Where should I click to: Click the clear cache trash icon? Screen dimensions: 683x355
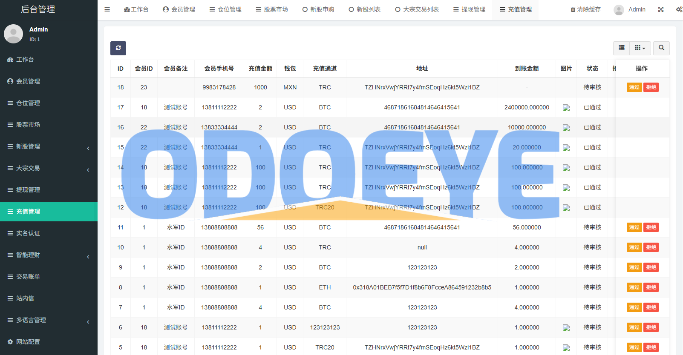point(573,9)
